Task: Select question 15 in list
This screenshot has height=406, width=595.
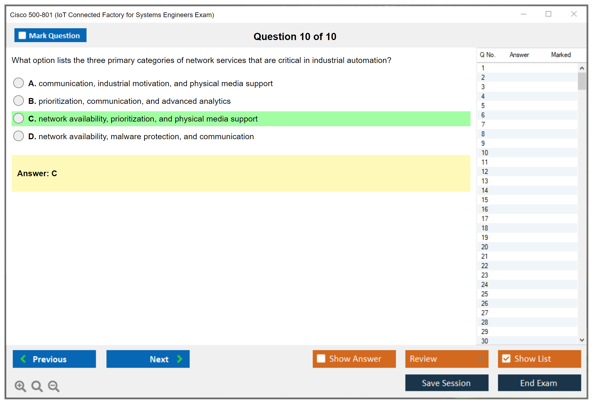Action: point(485,200)
